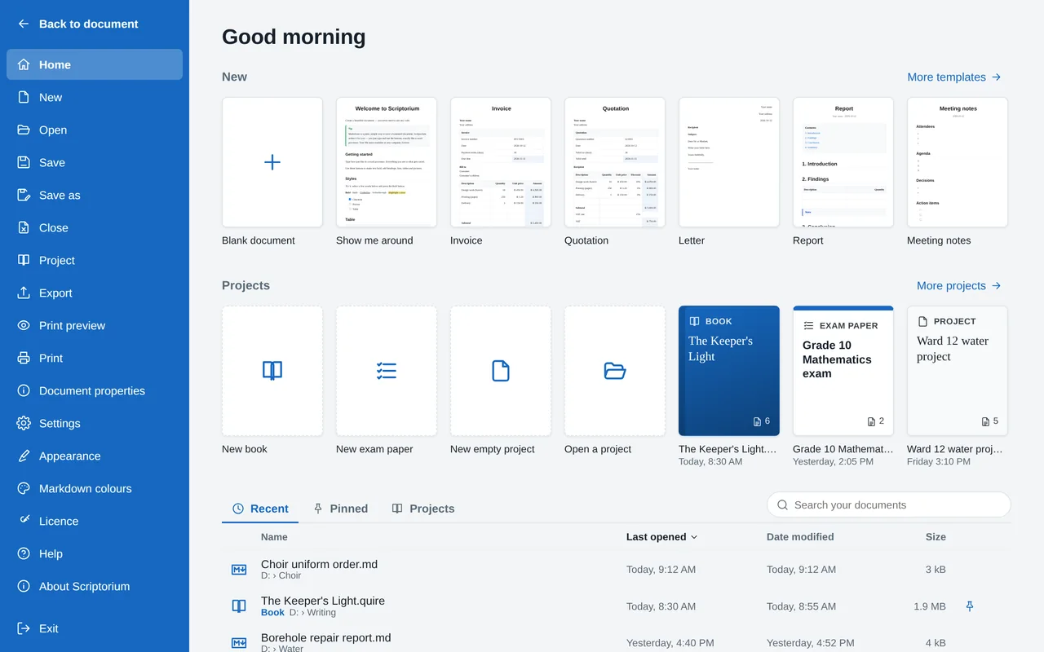Click the Open a project folder icon
Screen dimensions: 1044x652
[615, 371]
